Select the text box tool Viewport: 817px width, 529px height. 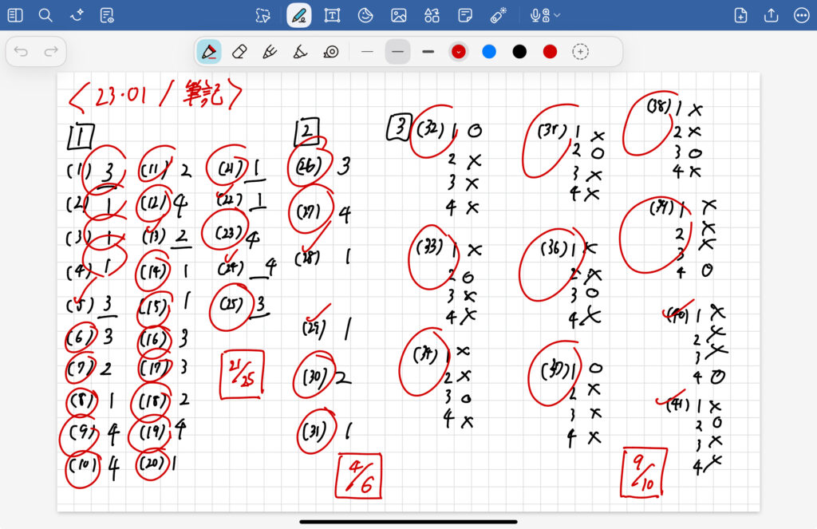point(332,15)
